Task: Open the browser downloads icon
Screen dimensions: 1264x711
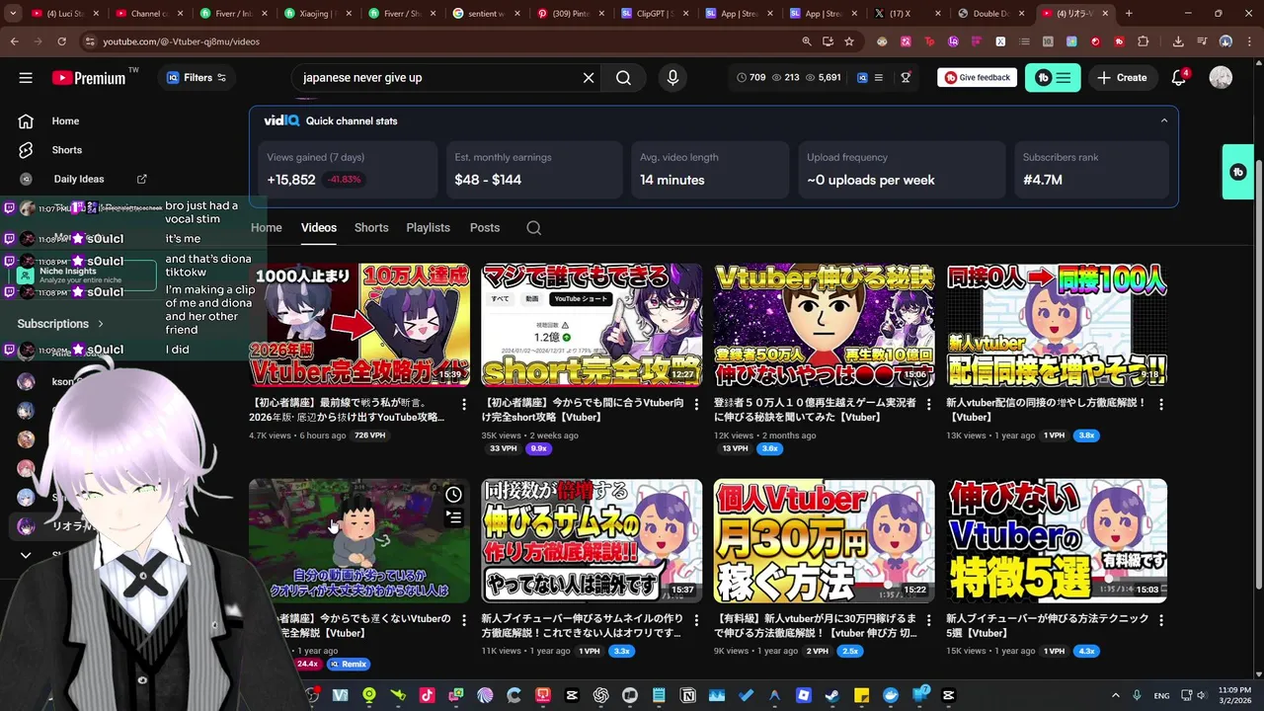Action: 1178,41
